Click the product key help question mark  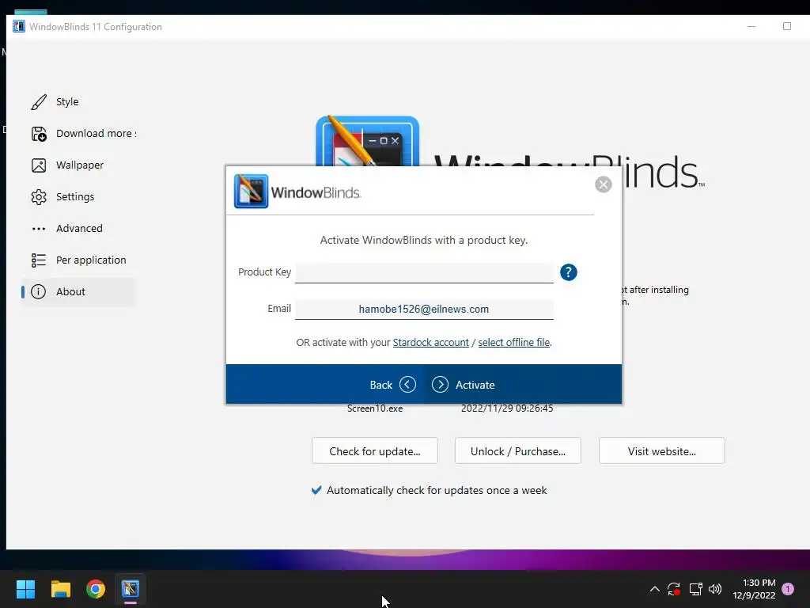coord(568,272)
